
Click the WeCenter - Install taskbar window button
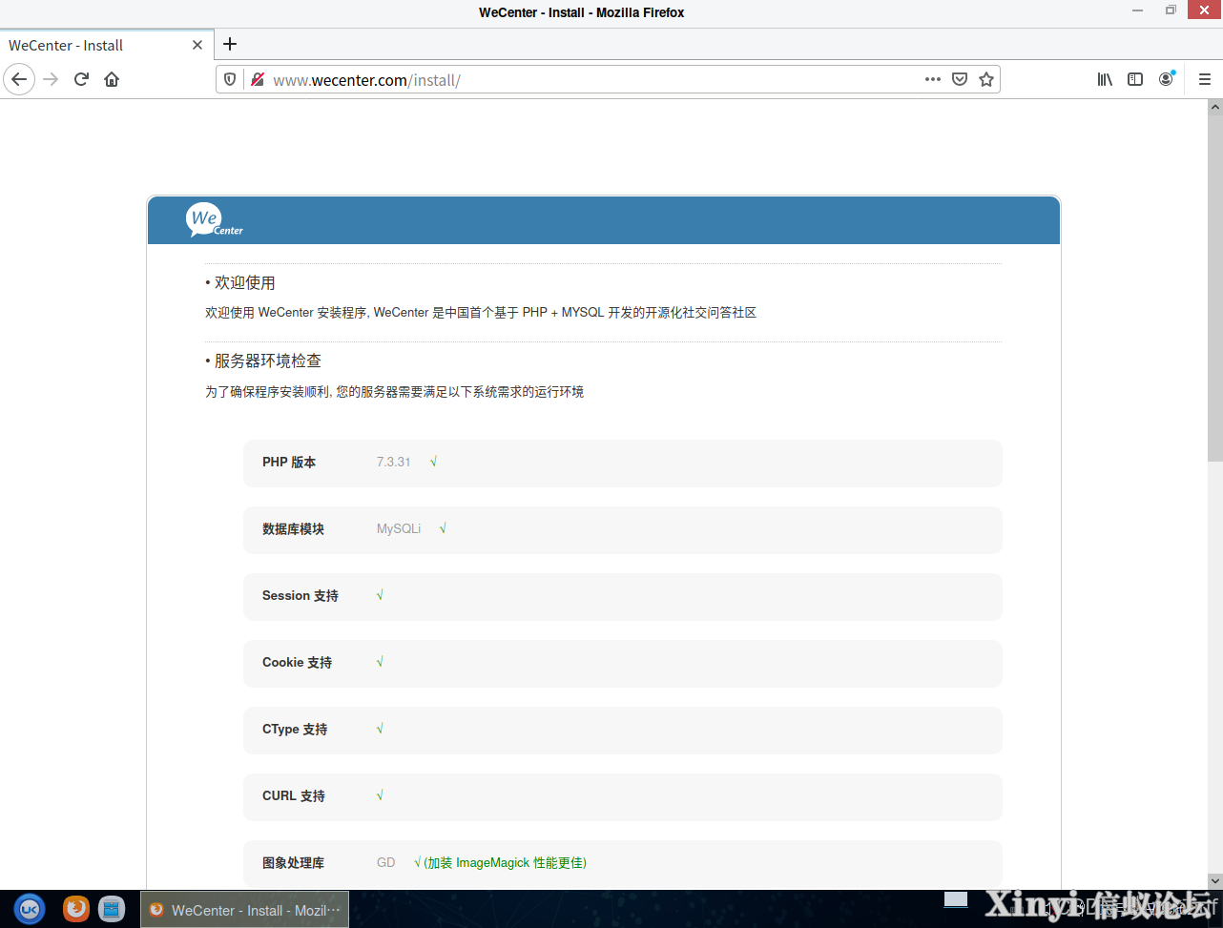[245, 910]
